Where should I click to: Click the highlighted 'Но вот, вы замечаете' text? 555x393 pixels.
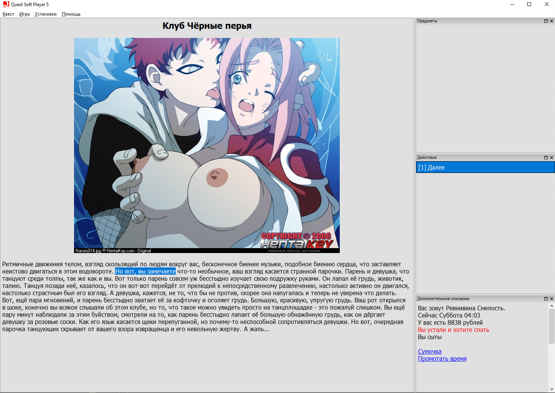click(145, 271)
